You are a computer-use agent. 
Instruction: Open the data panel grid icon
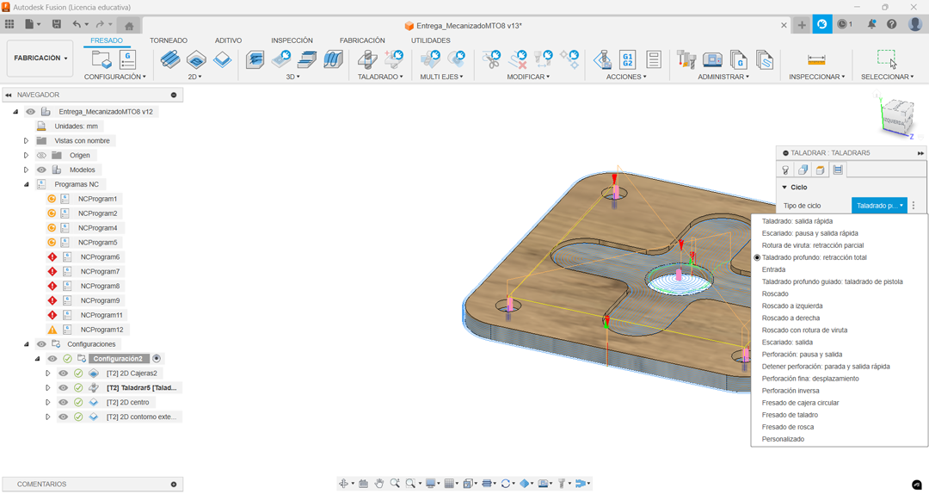tap(9, 24)
